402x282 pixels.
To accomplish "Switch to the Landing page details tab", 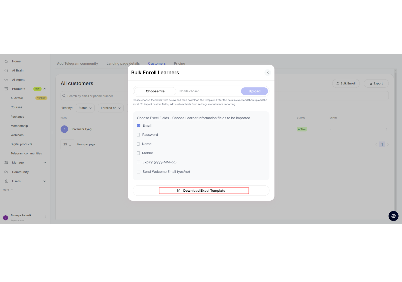I will pyautogui.click(x=123, y=63).
